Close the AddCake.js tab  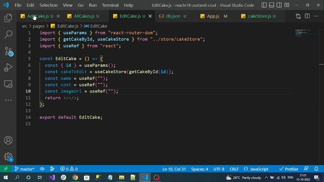pyautogui.click(x=58, y=16)
